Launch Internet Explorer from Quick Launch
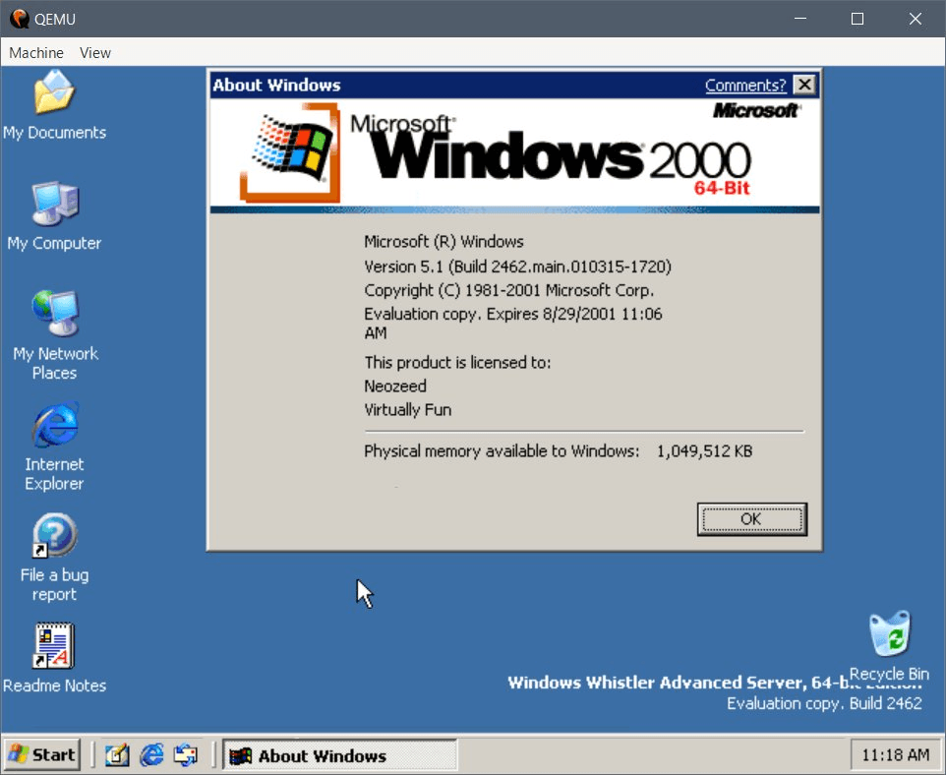 151,754
